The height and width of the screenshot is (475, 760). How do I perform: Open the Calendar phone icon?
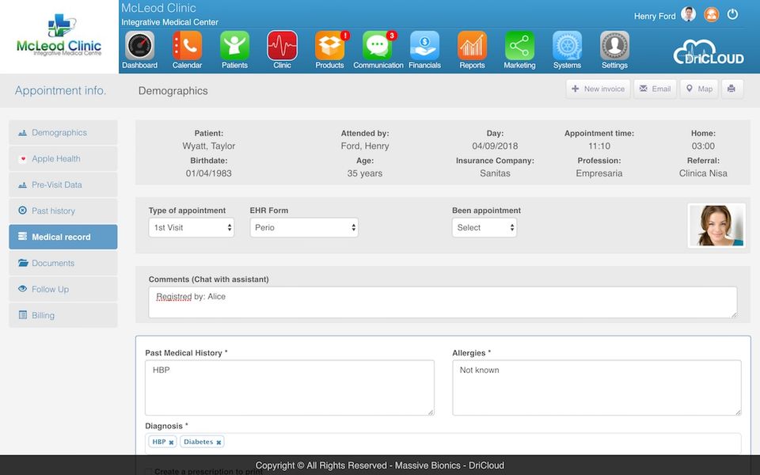tap(187, 46)
